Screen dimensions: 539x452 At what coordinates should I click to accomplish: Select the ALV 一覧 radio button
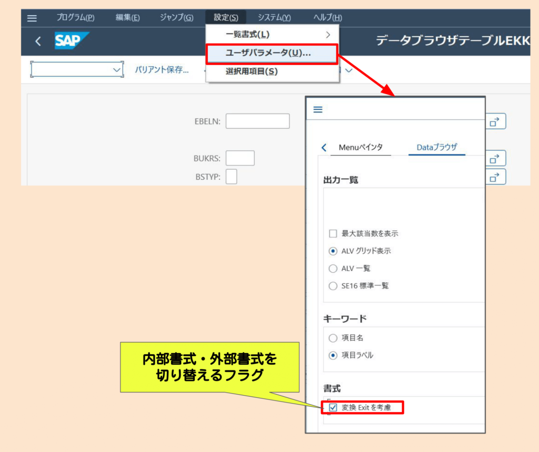point(333,269)
